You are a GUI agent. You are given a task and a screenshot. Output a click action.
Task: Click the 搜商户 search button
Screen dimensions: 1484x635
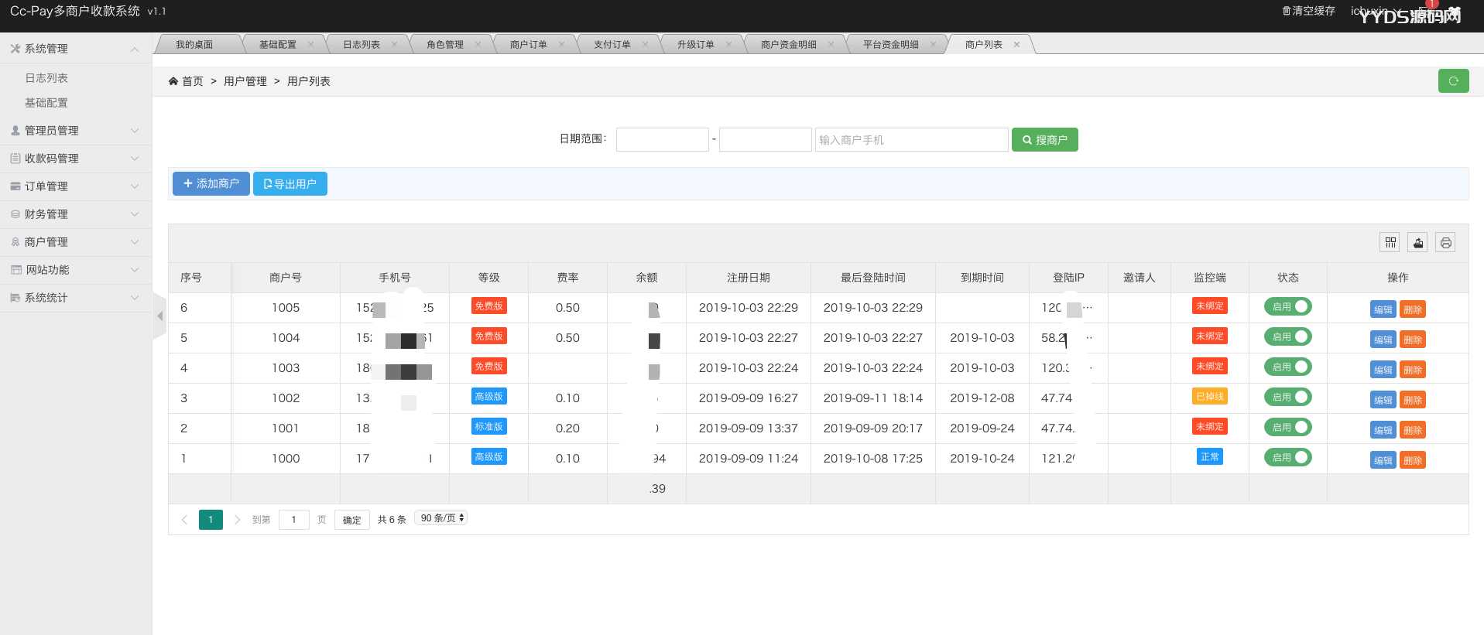[x=1045, y=140]
